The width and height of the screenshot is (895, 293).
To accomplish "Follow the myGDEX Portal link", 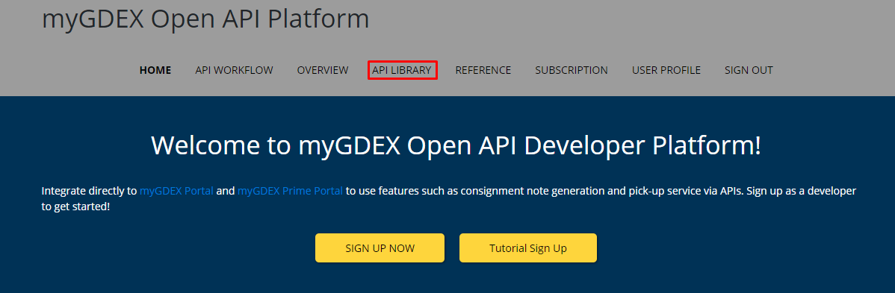I will click(x=176, y=191).
